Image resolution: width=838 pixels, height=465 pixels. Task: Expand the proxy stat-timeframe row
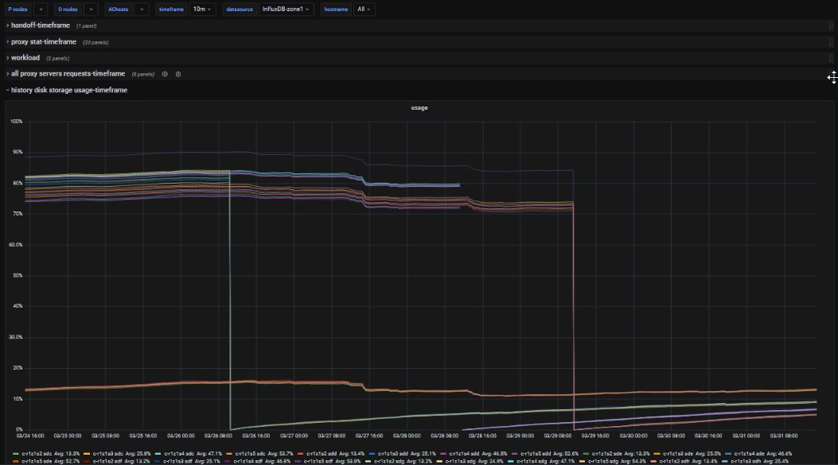44,41
